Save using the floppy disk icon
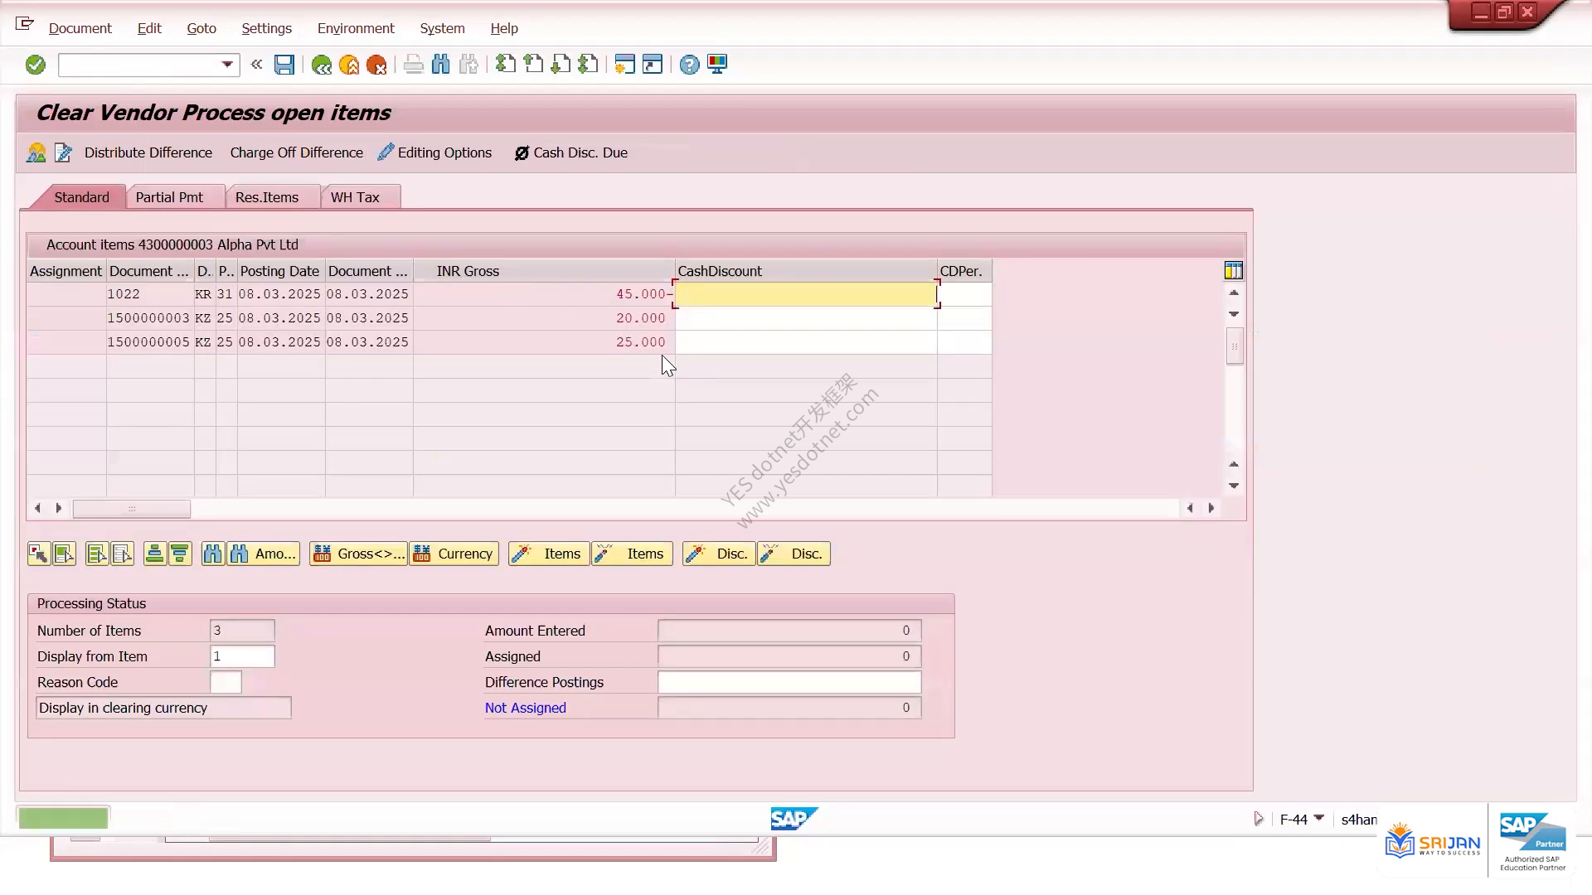 [284, 65]
